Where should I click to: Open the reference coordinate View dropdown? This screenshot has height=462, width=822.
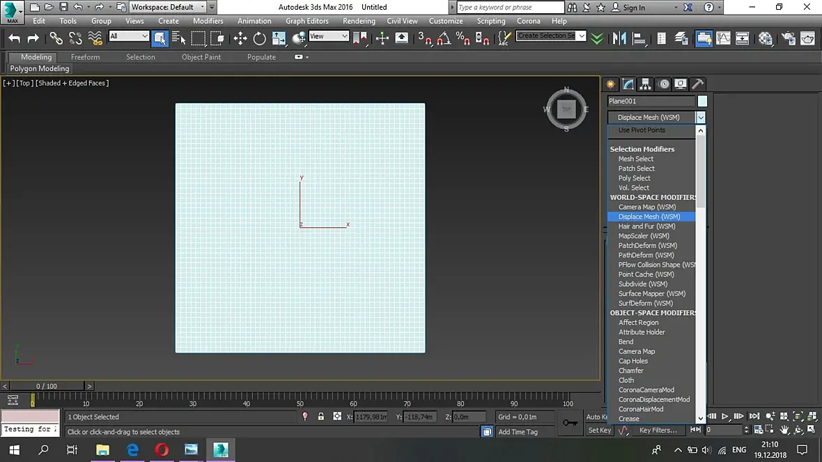pos(329,36)
